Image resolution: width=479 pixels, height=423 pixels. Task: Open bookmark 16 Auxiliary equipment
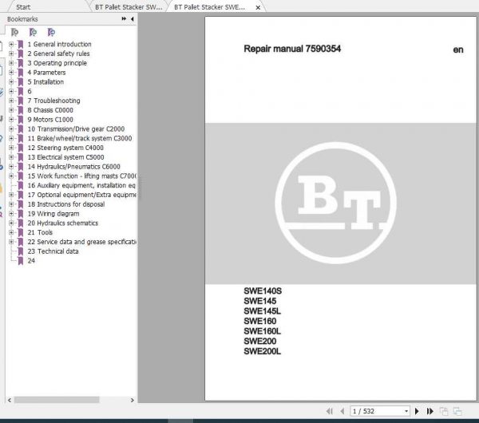[x=81, y=185]
